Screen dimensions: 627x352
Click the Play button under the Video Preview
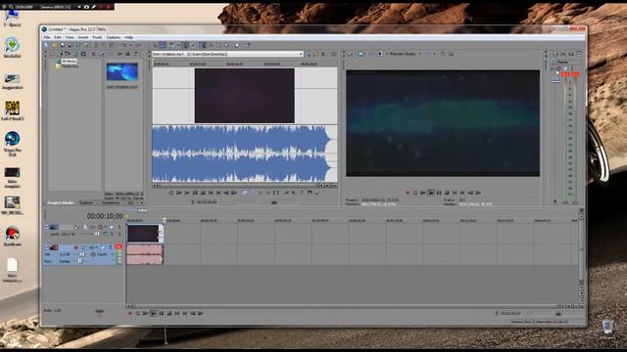click(x=431, y=193)
